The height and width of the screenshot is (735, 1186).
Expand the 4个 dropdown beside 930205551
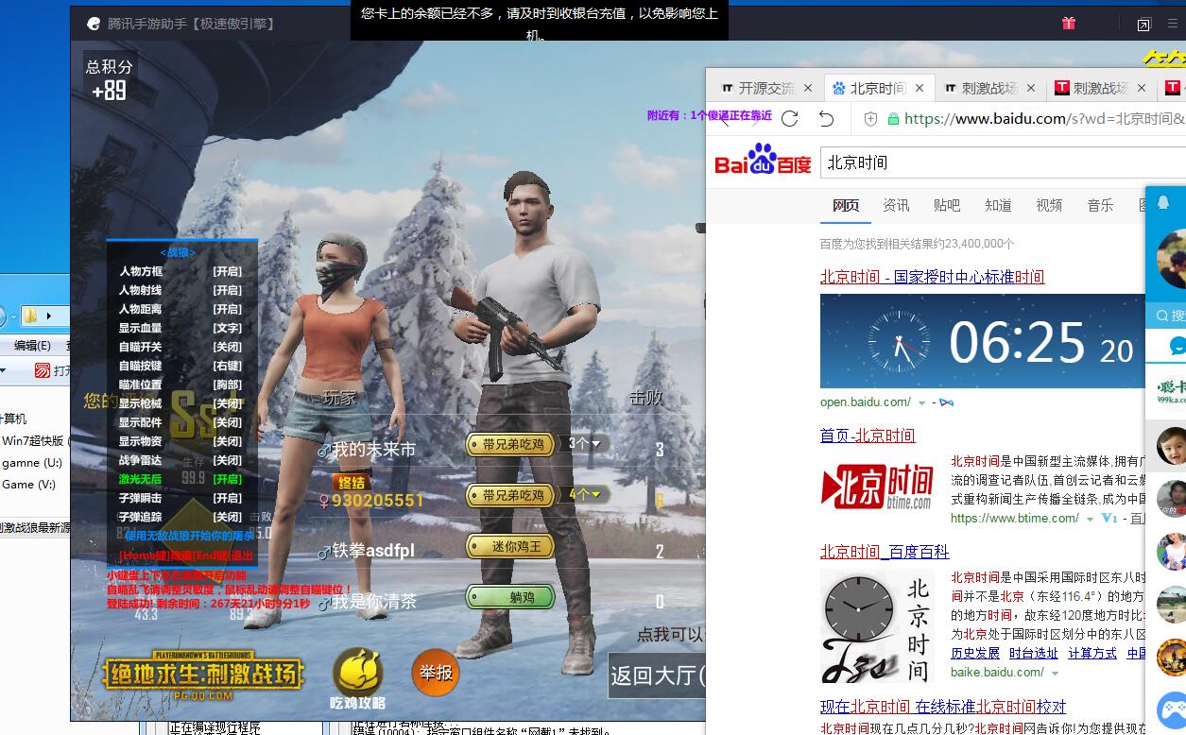point(586,494)
